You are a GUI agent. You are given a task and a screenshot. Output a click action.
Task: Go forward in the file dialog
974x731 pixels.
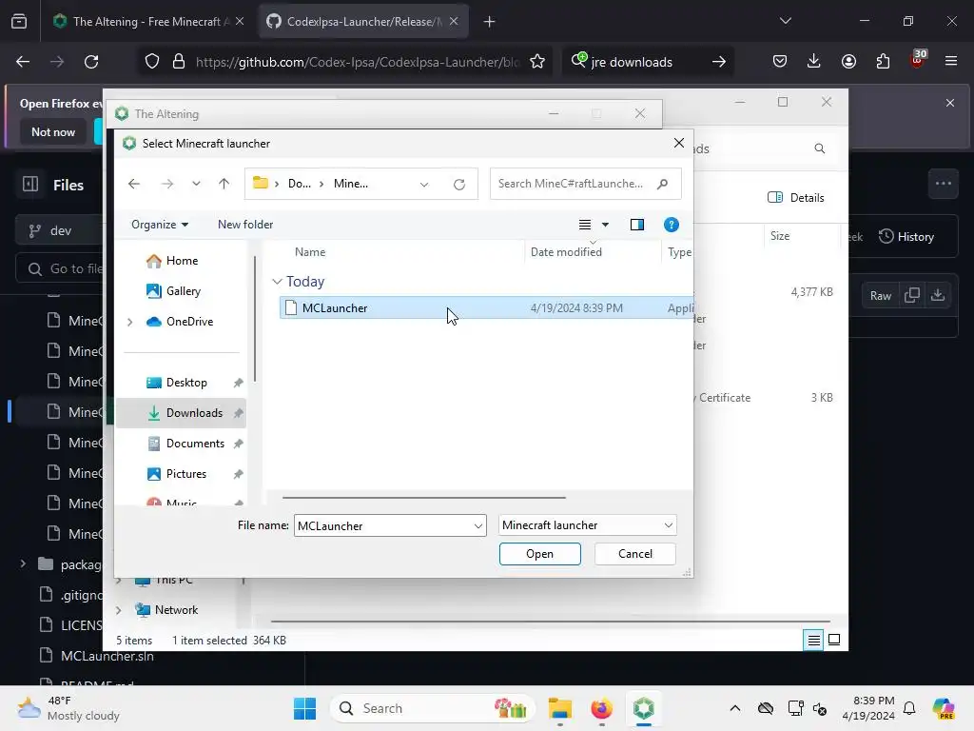pyautogui.click(x=167, y=184)
